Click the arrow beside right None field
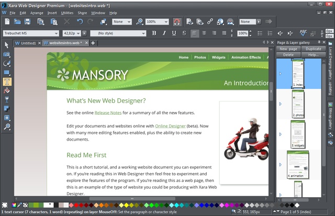The image size is (335, 216). (259, 21)
